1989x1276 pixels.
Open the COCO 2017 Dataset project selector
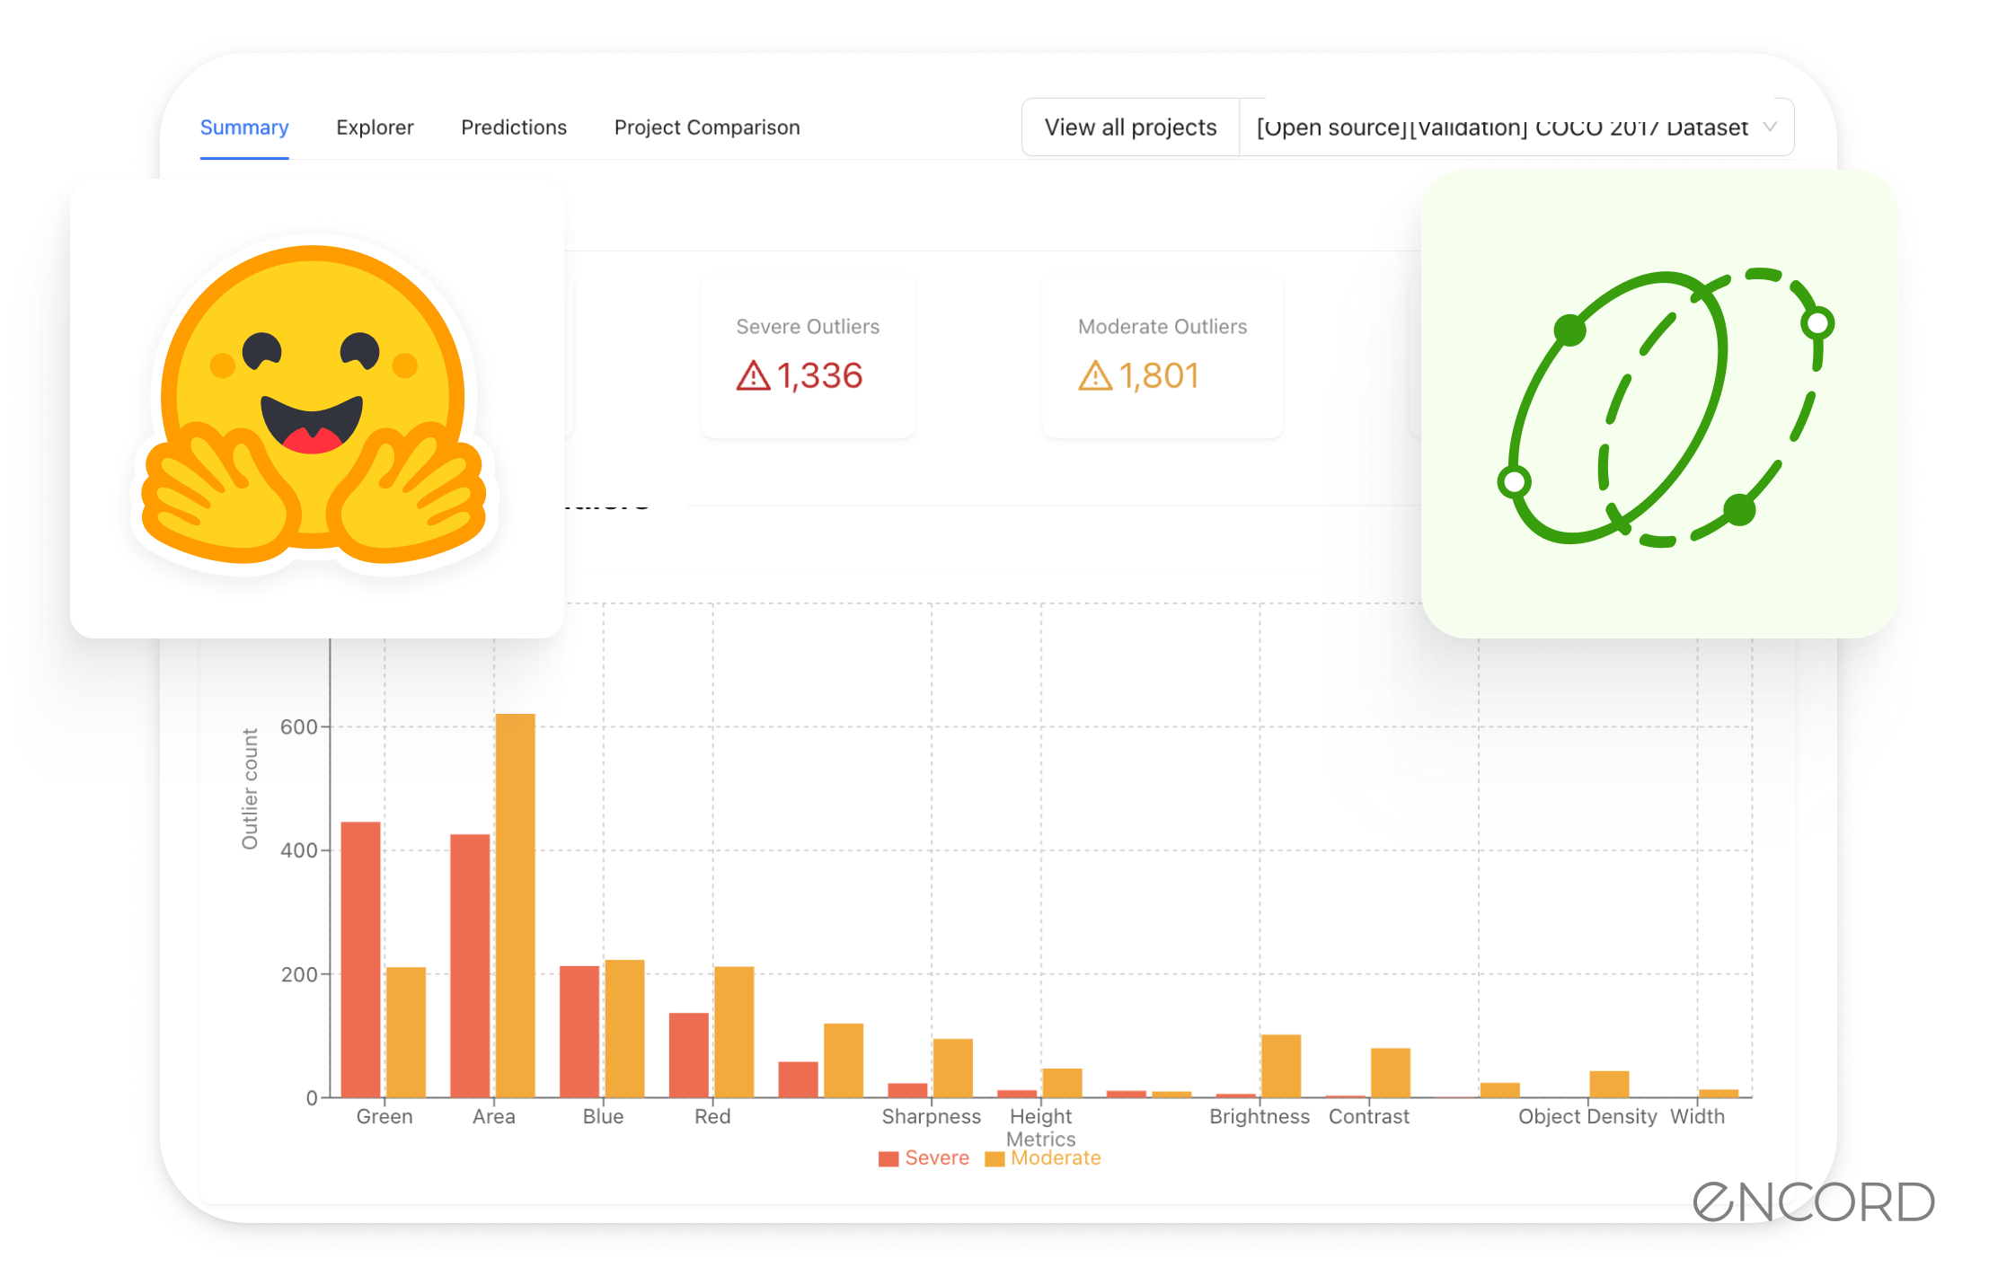pyautogui.click(x=1500, y=128)
